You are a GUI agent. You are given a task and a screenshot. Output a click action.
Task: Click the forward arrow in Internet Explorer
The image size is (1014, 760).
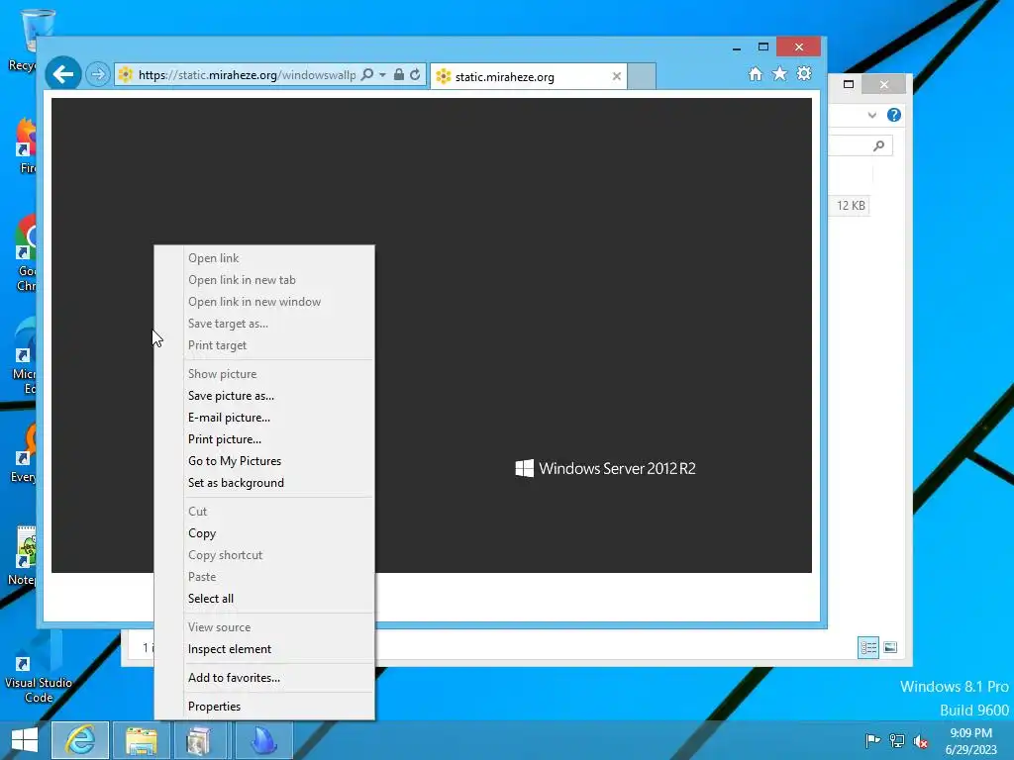(x=98, y=74)
